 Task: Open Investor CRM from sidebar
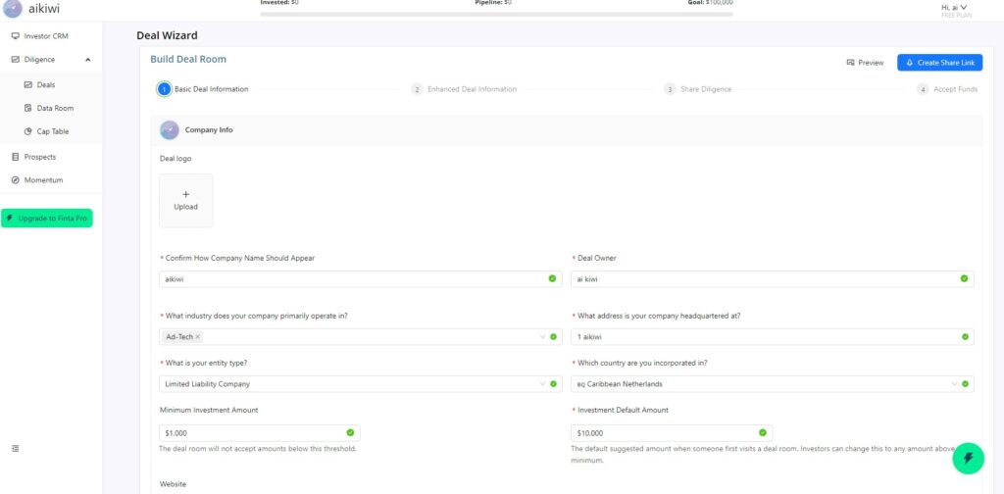click(46, 36)
